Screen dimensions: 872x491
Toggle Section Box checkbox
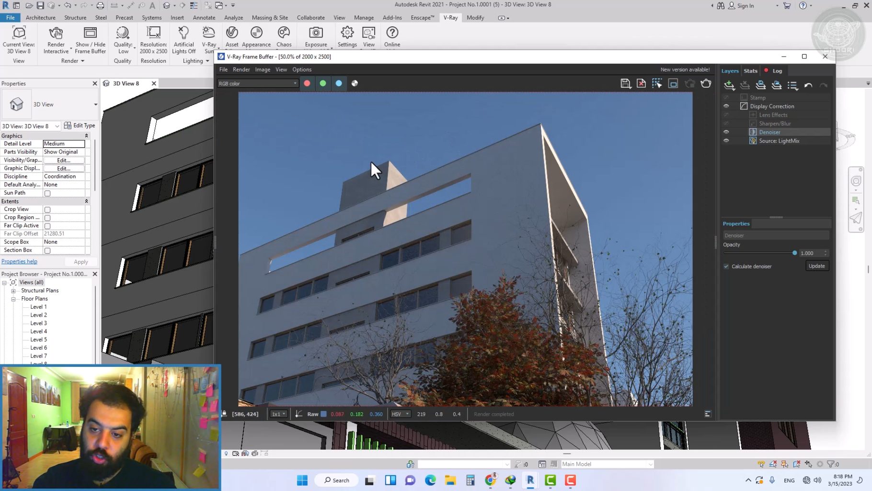[47, 250]
